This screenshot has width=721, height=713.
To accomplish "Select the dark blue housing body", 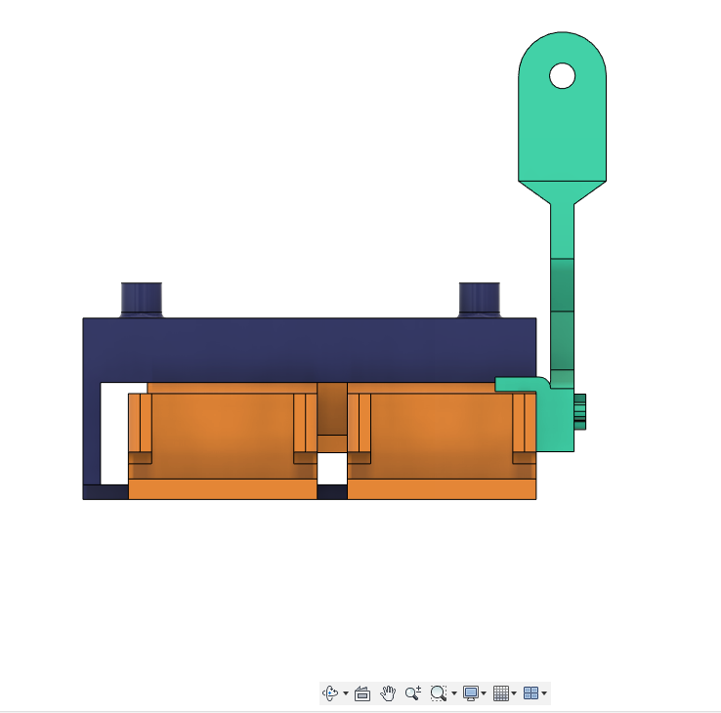I will pyautogui.click(x=309, y=350).
